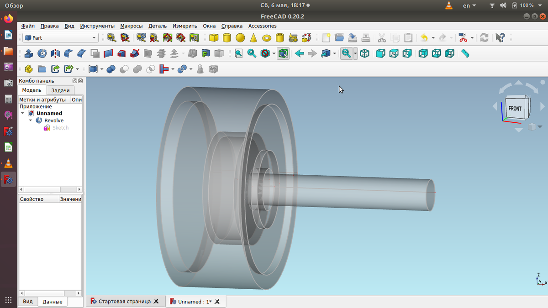The height and width of the screenshot is (308, 548).
Task: Open the Инструменты menu
Action: coord(97,26)
